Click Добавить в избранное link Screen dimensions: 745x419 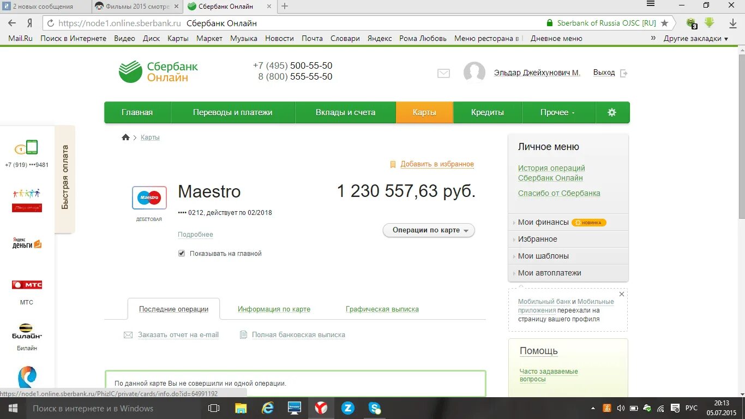tap(437, 164)
